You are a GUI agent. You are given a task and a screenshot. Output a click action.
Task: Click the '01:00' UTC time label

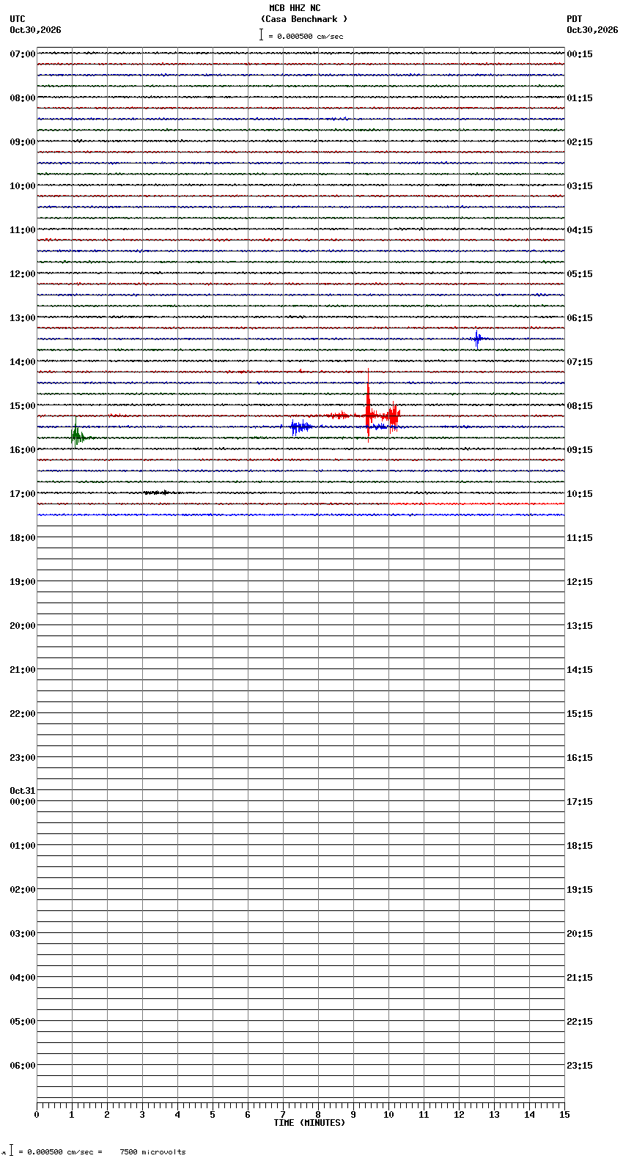coord(23,846)
